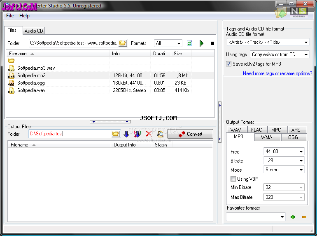Toggle Save id3v2 tags for MP3
Image resolution: width=317 pixels, height=236 pixels.
point(228,64)
